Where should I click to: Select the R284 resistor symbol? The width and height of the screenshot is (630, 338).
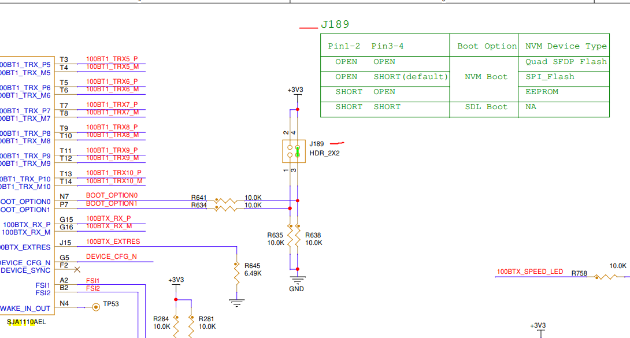176,326
